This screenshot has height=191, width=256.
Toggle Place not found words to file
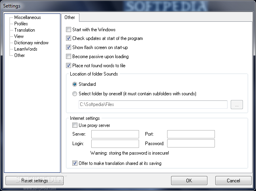click(68, 66)
